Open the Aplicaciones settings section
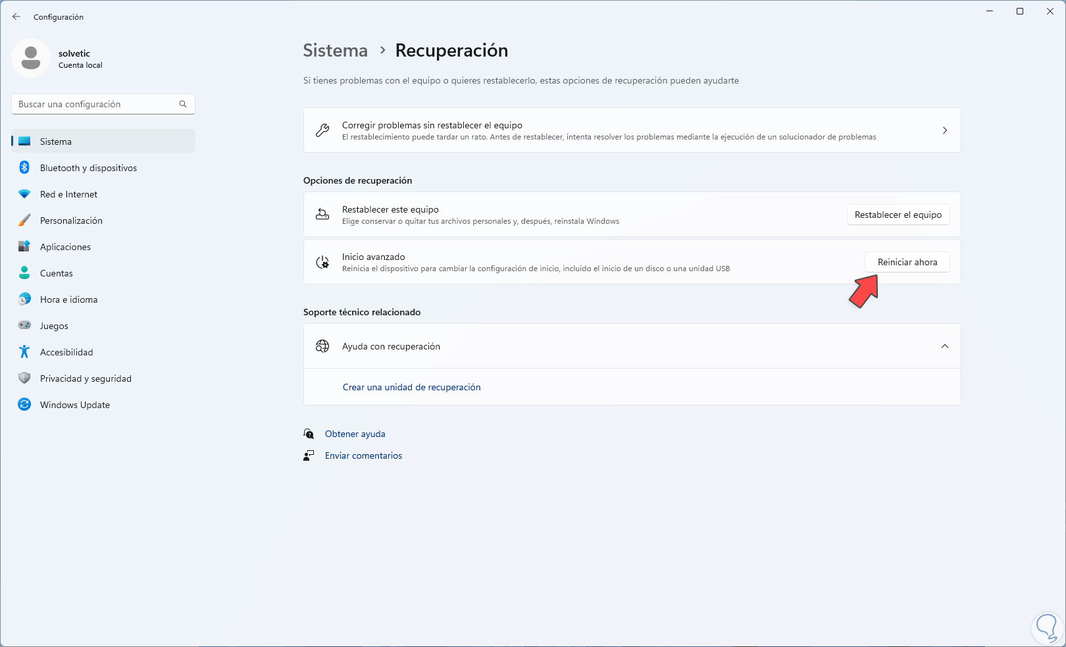Screen dimensions: 1066x647 click(x=65, y=247)
